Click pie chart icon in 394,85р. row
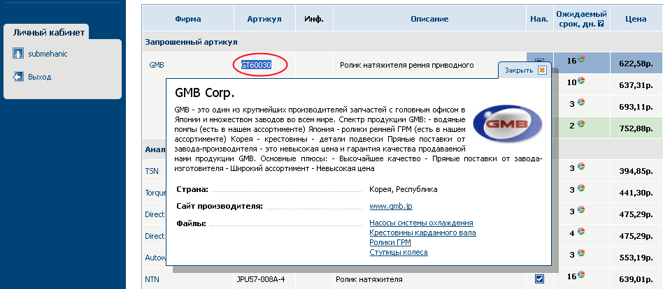This screenshot has width=663, height=289. (581, 167)
